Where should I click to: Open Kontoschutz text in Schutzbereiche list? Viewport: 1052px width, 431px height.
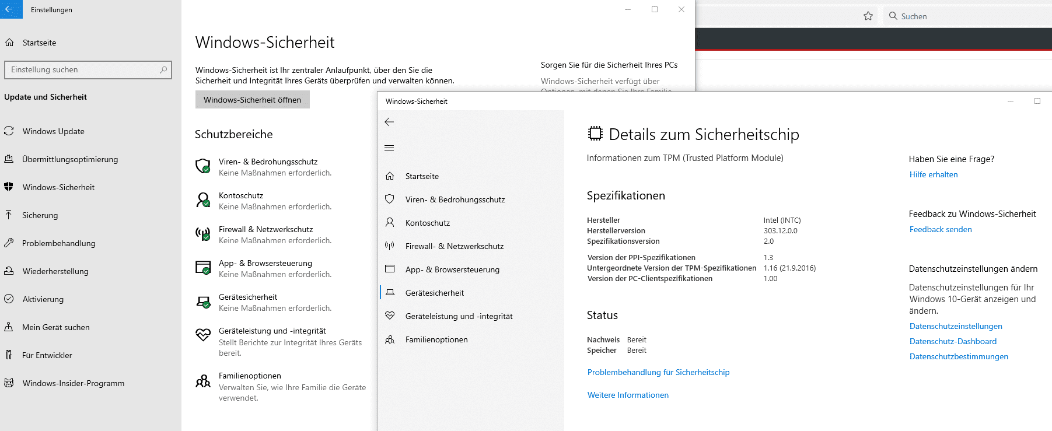[241, 195]
